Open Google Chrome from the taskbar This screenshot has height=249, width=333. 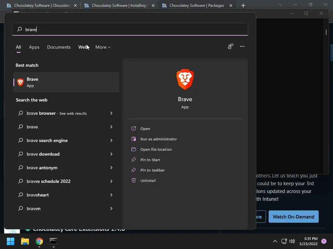coord(39,241)
